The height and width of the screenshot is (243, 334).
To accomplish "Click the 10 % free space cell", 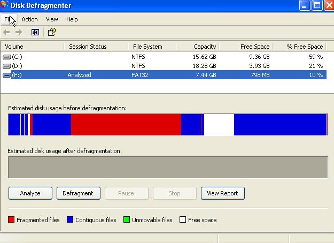I will pos(316,75).
